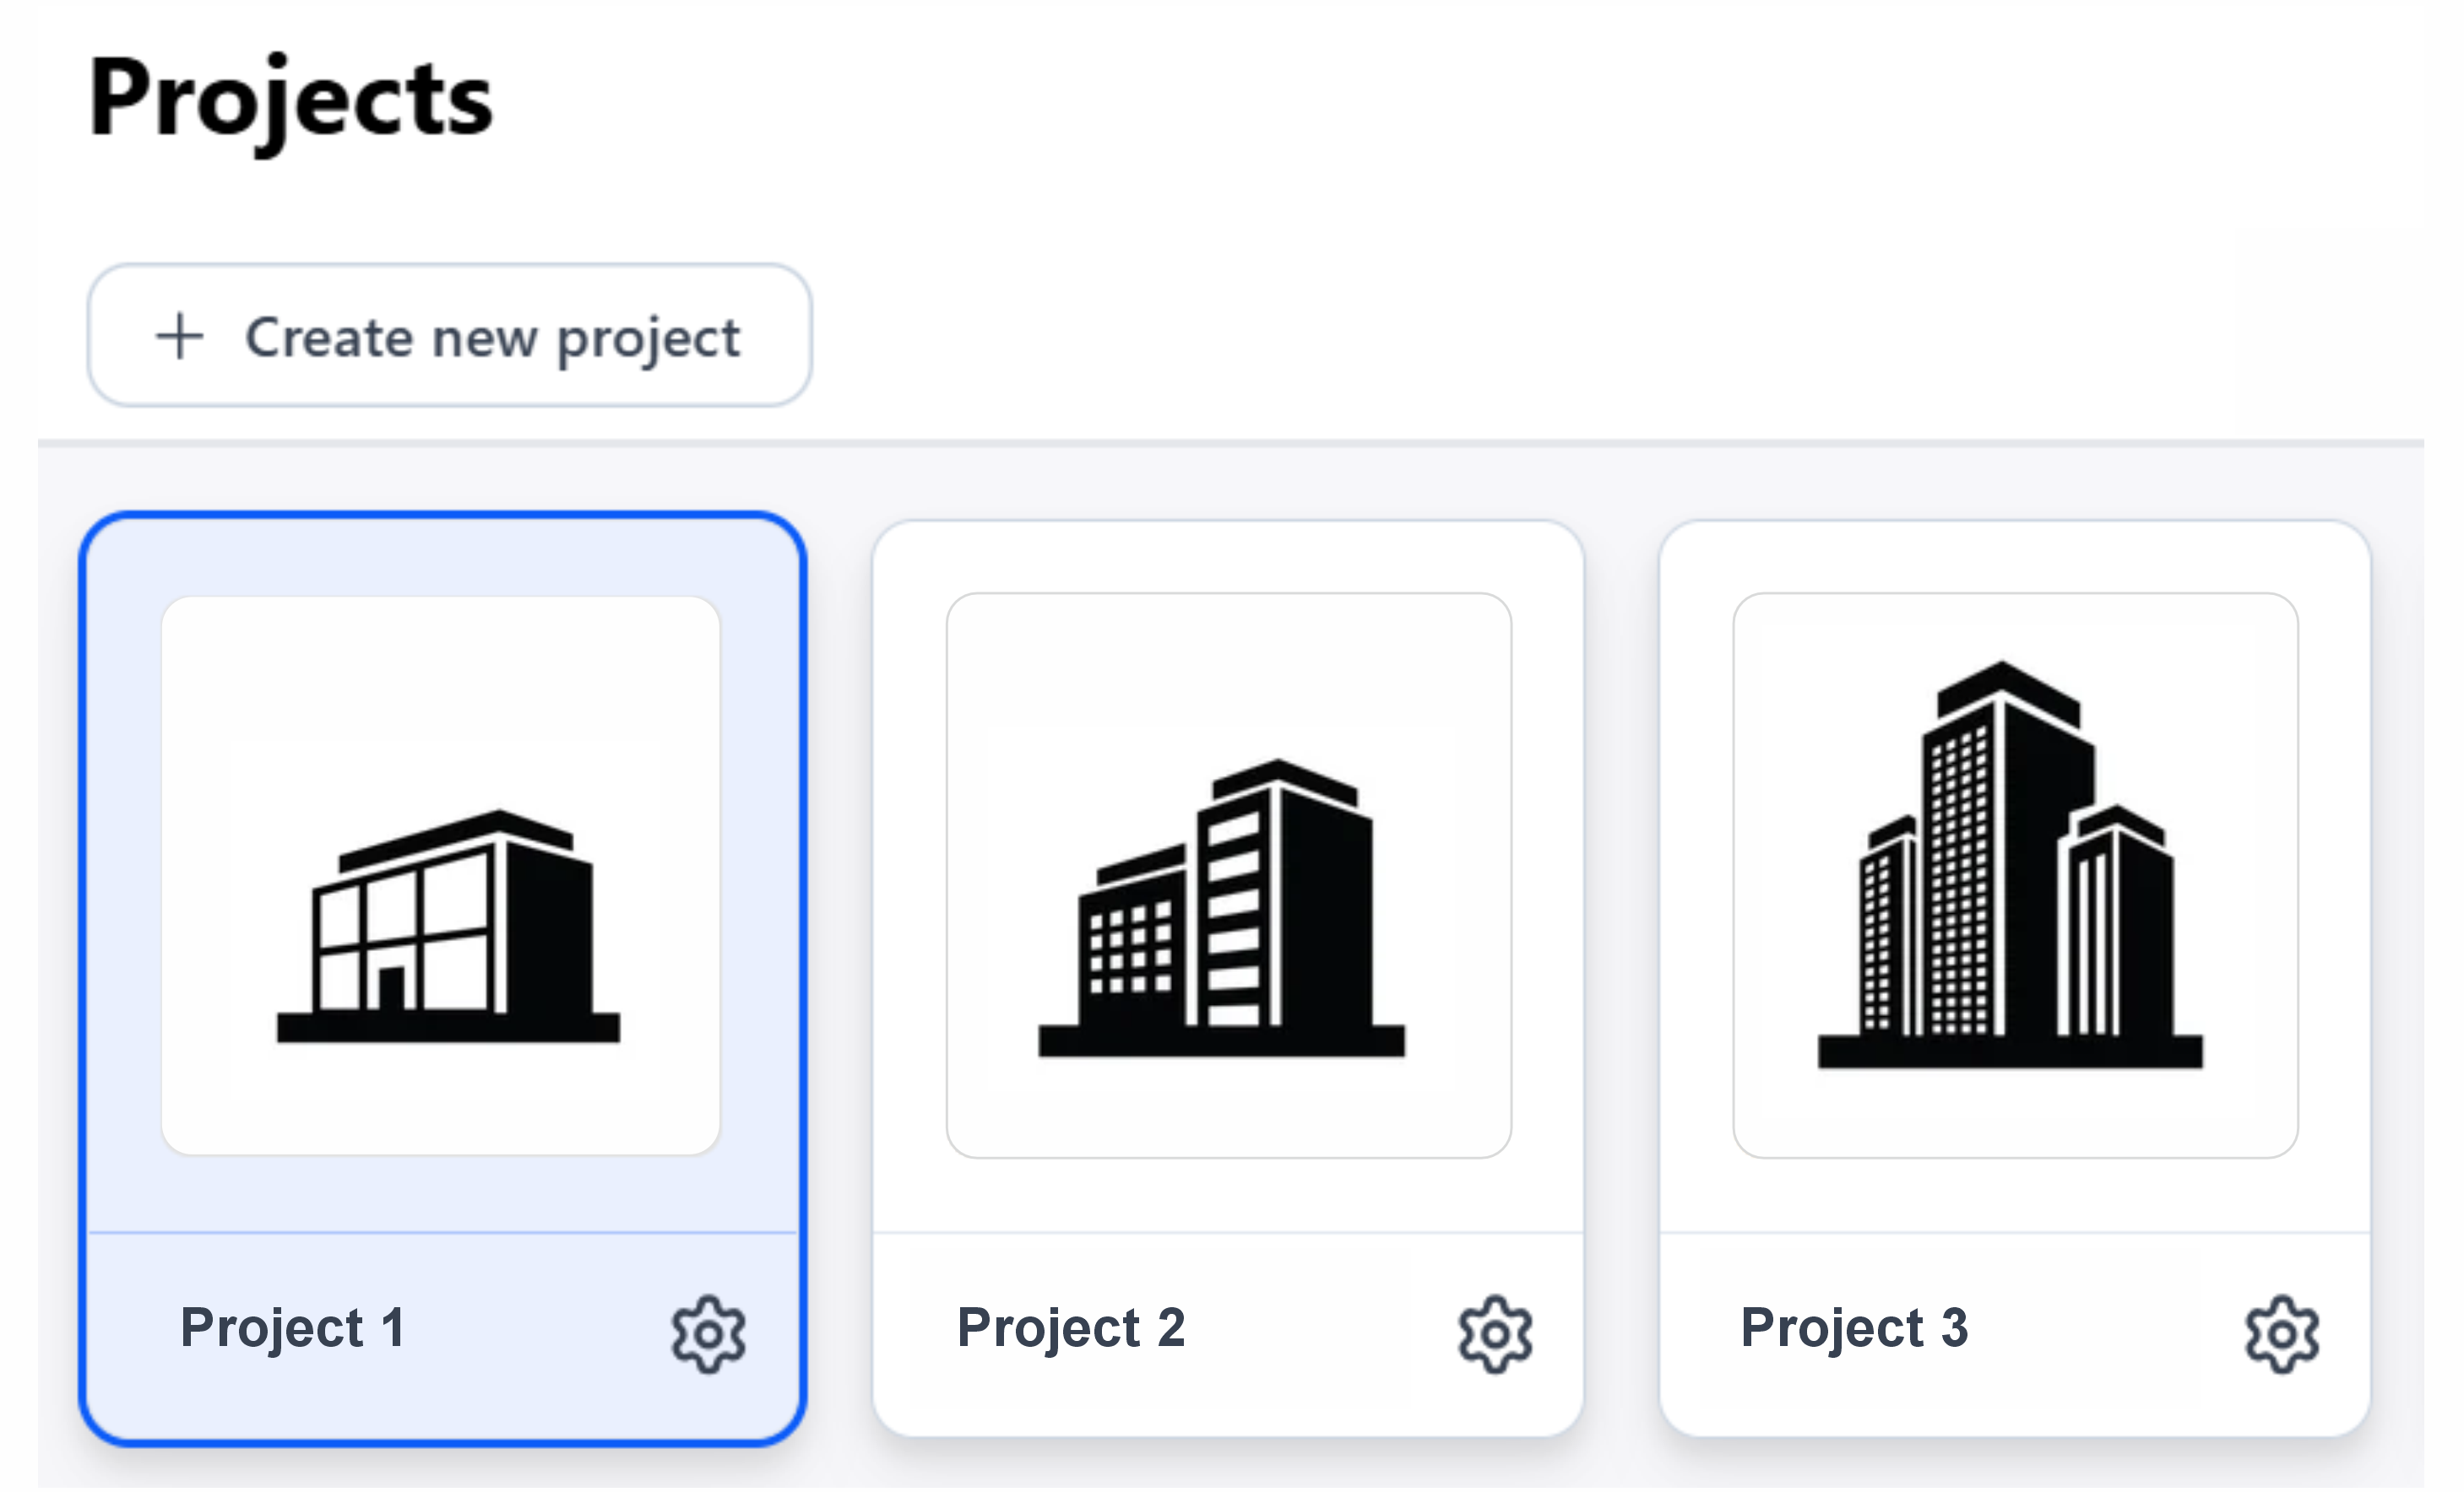This screenshot has height=1492, width=2464.
Task: Select the Project 2 name label
Action: [1071, 1328]
